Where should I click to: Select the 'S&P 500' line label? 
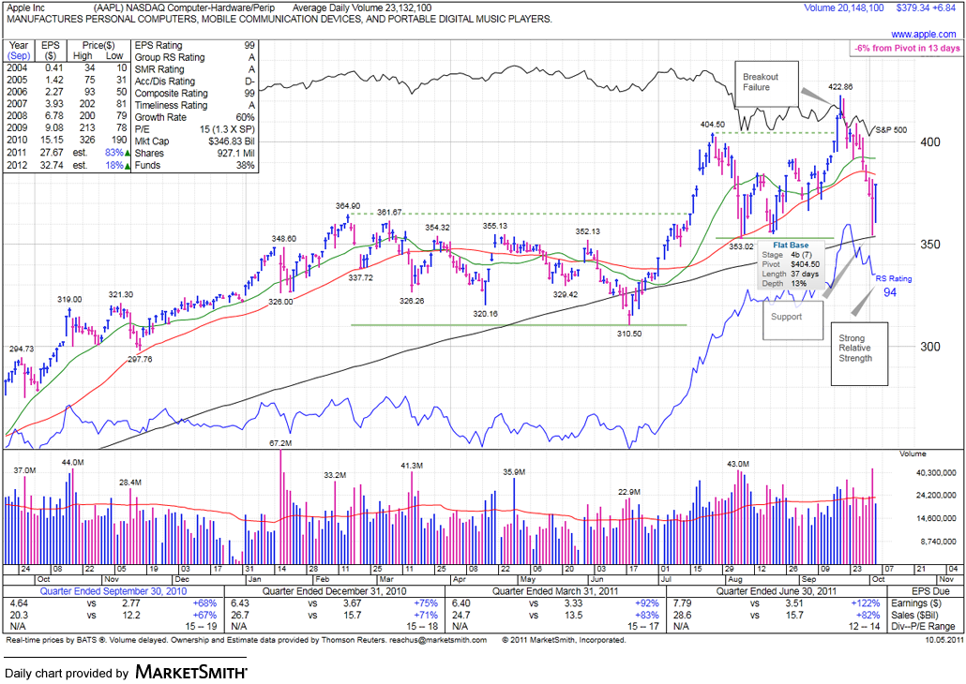pos(891,130)
